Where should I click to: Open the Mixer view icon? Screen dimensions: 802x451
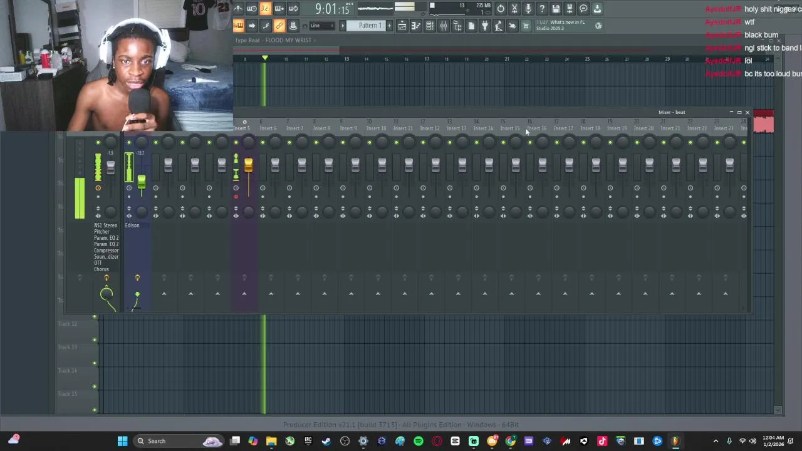pos(444,26)
